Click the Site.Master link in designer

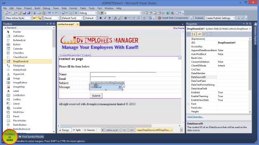(x=178, y=28)
